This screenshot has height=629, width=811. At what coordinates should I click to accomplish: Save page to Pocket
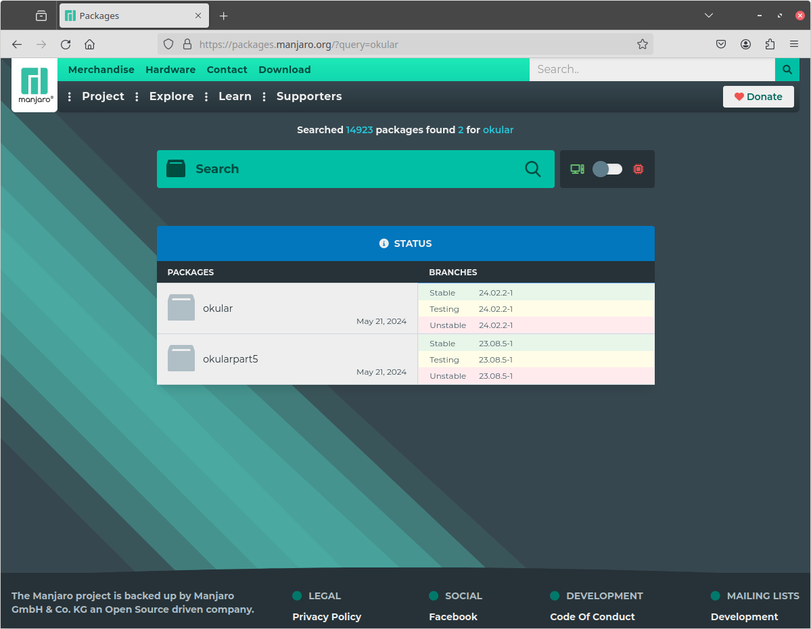(721, 45)
